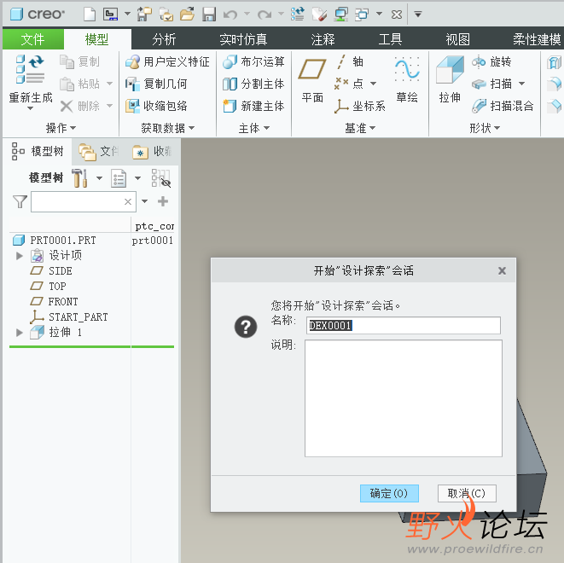This screenshot has width=564, height=563.
Task: Open the tree search options dropdown arrow
Action: click(144, 201)
